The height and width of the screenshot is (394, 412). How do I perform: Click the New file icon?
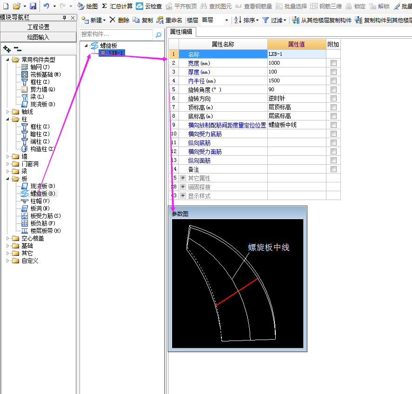(x=6, y=6)
